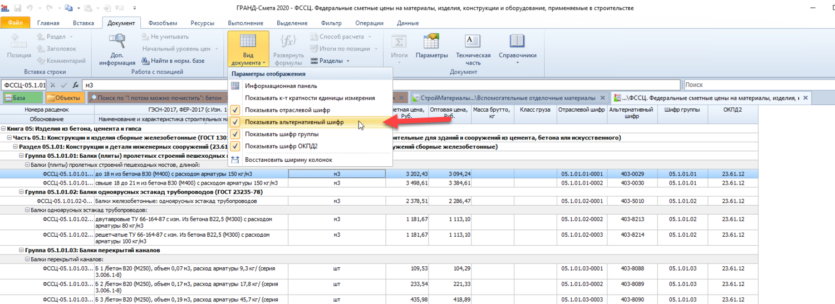Collapse the Книга 05 tree node

pos(4,128)
